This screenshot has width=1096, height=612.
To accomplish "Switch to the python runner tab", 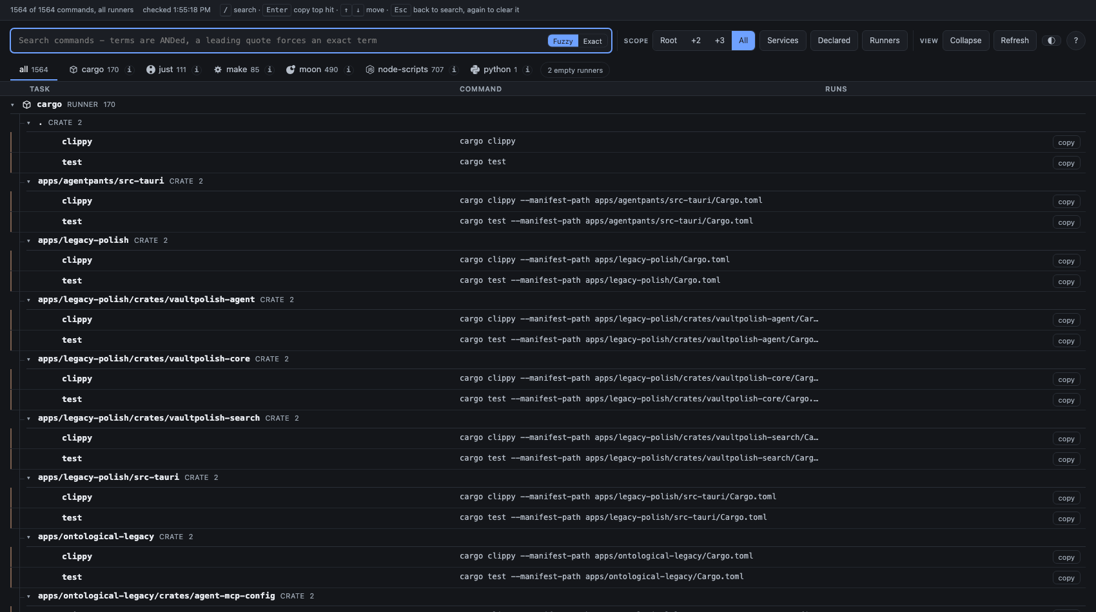I will tap(494, 70).
